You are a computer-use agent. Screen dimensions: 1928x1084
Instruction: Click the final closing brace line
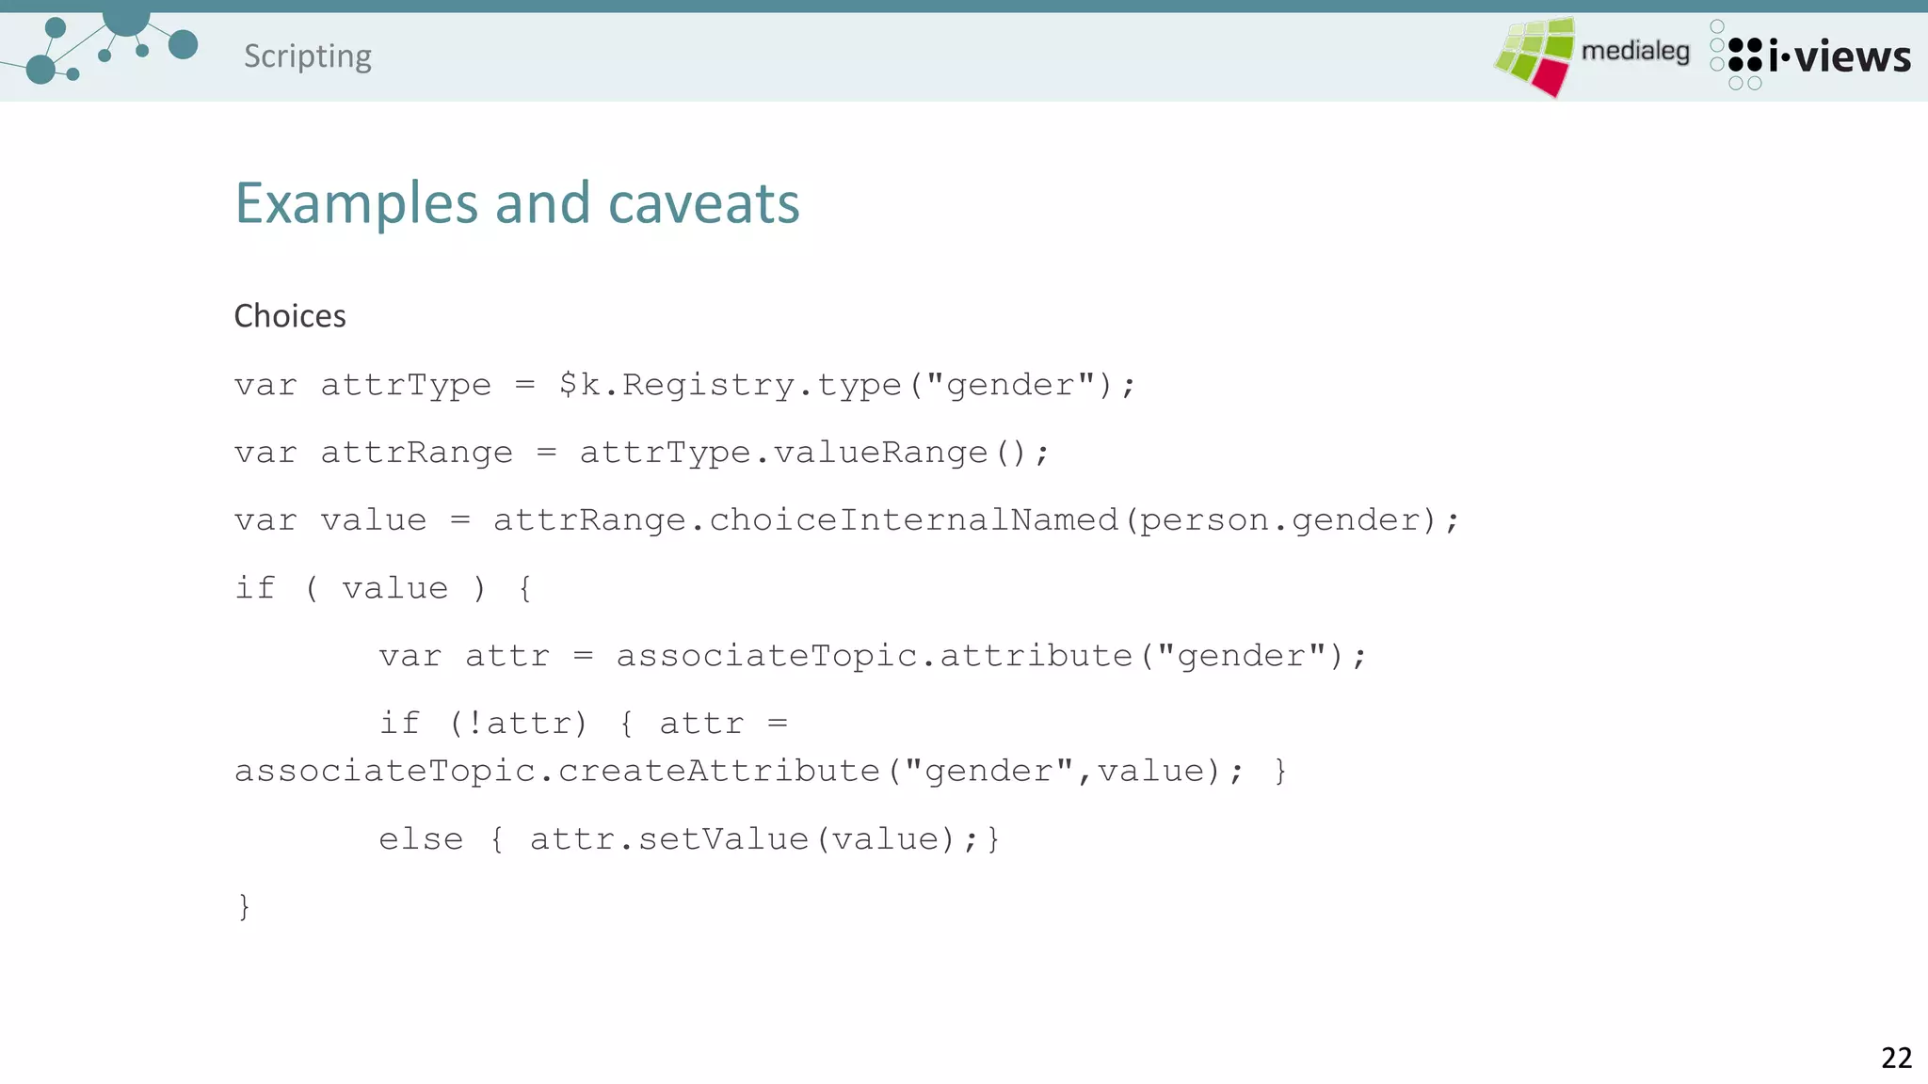click(244, 906)
